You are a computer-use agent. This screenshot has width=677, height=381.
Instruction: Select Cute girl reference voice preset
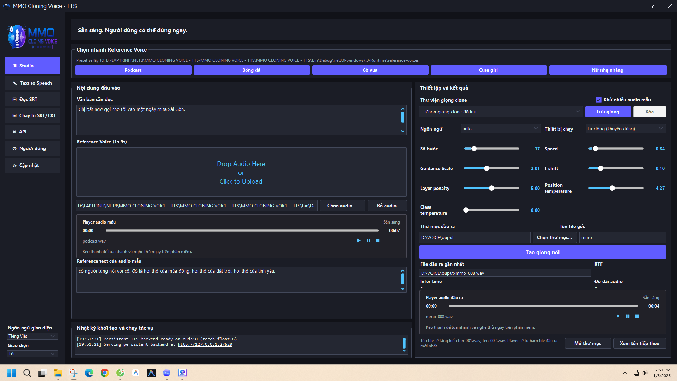(x=489, y=70)
